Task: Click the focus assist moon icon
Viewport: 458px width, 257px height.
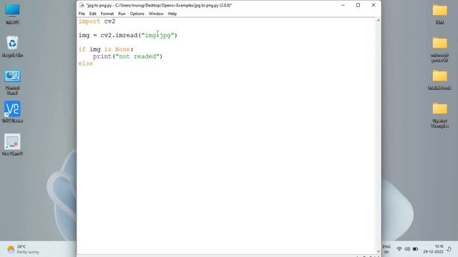Action: [x=449, y=249]
